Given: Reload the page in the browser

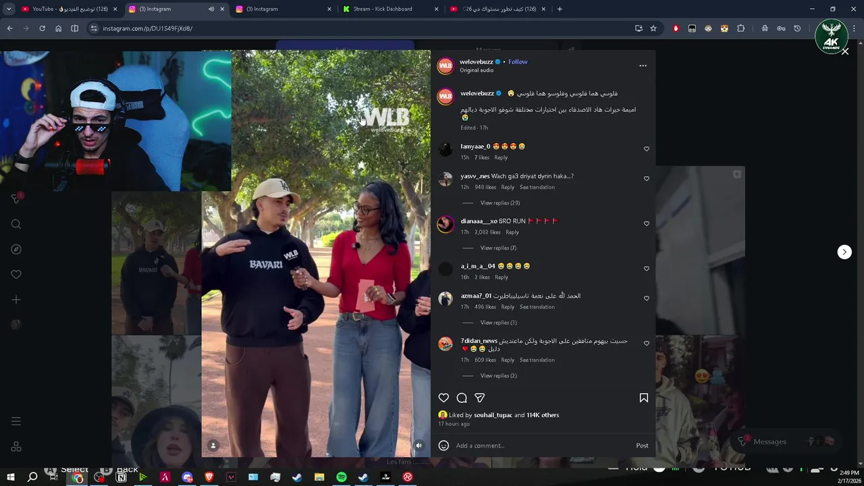Looking at the screenshot, I should click(x=42, y=28).
